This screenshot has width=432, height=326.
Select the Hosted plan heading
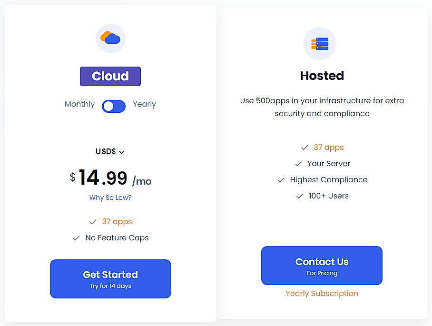[x=322, y=75]
